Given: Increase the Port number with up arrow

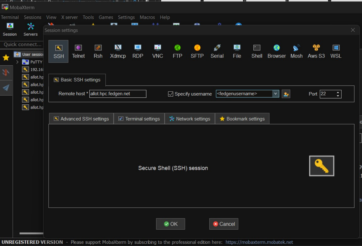Looking at the screenshot, I should pos(338,92).
